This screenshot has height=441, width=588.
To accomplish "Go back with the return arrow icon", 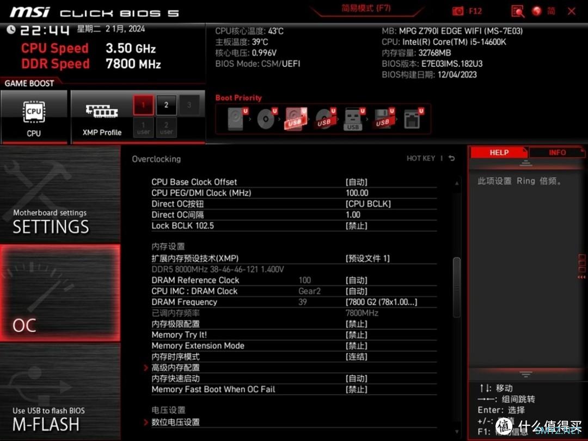I will pos(452,158).
